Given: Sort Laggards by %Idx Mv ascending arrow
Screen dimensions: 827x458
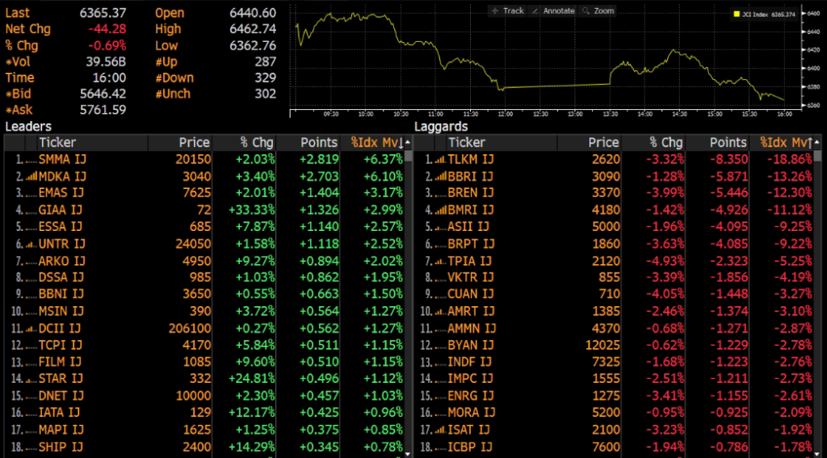Looking at the screenshot, I should click(809, 142).
